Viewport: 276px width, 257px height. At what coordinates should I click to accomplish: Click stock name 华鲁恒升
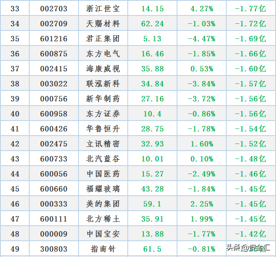(x=103, y=129)
